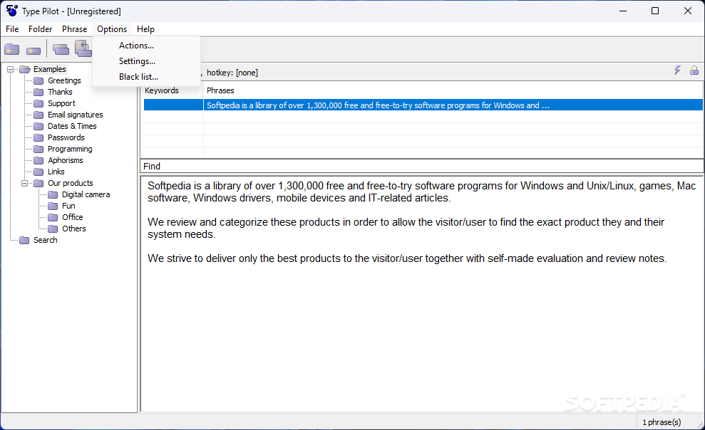This screenshot has height=430, width=705.
Task: Open the Help menu
Action: click(145, 28)
